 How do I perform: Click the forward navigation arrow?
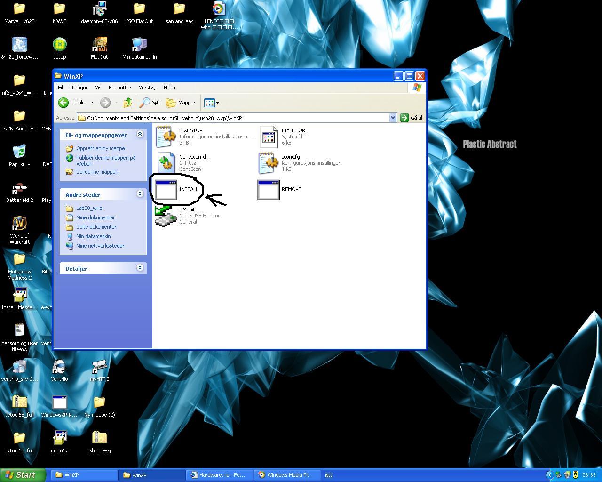coord(105,103)
